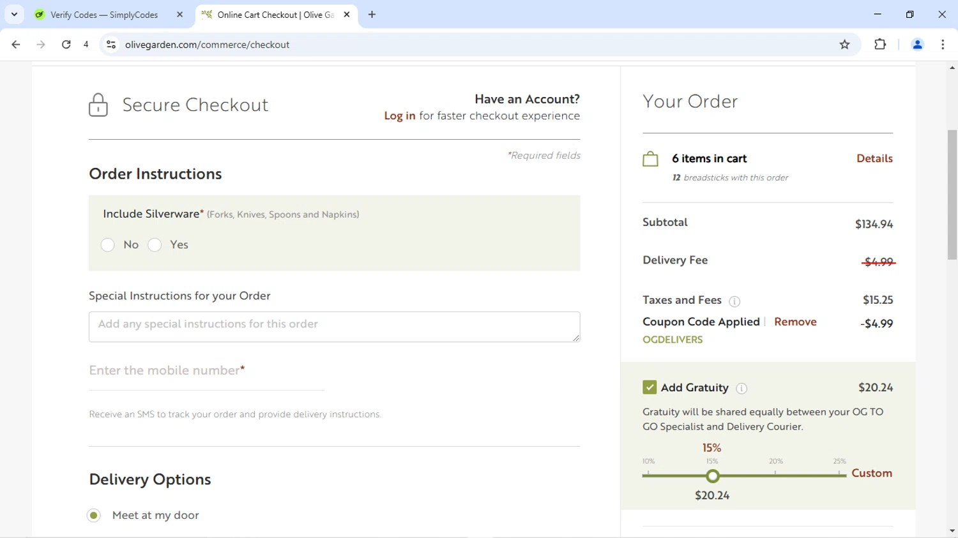Select No for Include Silverware
The image size is (958, 538).
pos(107,245)
